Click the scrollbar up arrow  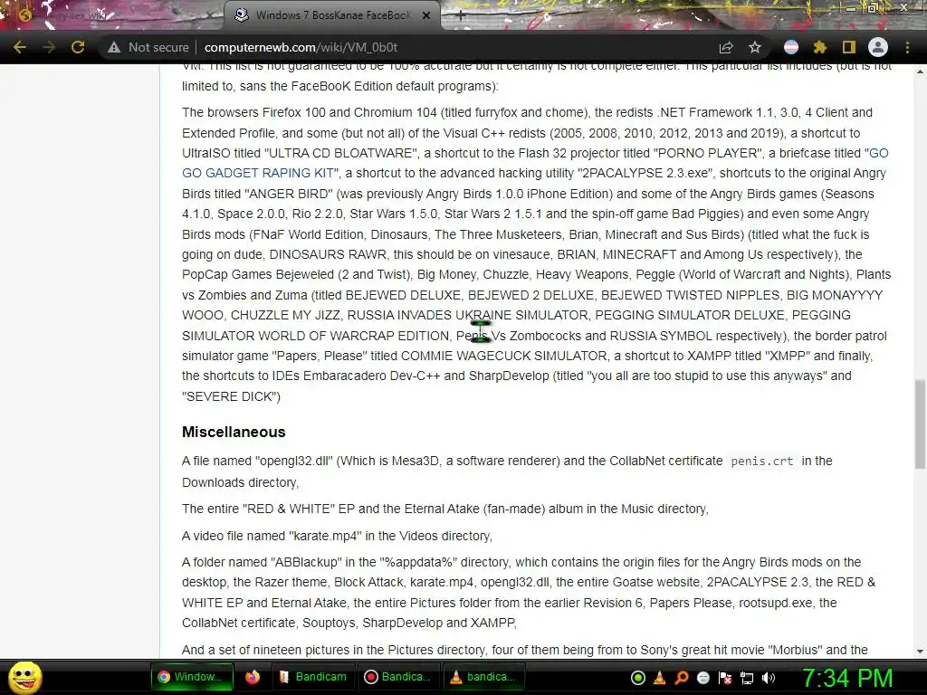[x=920, y=71]
